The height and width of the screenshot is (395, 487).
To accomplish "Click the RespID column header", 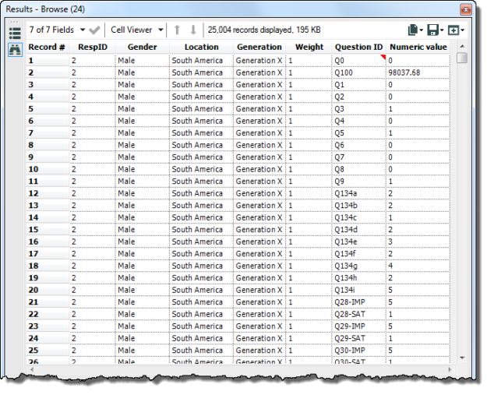I will coord(93,48).
